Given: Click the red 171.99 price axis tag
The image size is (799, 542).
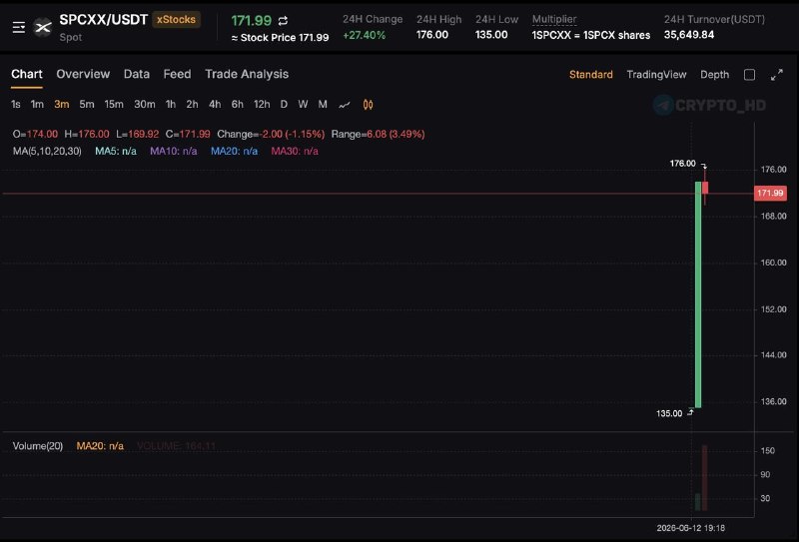Looking at the screenshot, I should coord(770,193).
